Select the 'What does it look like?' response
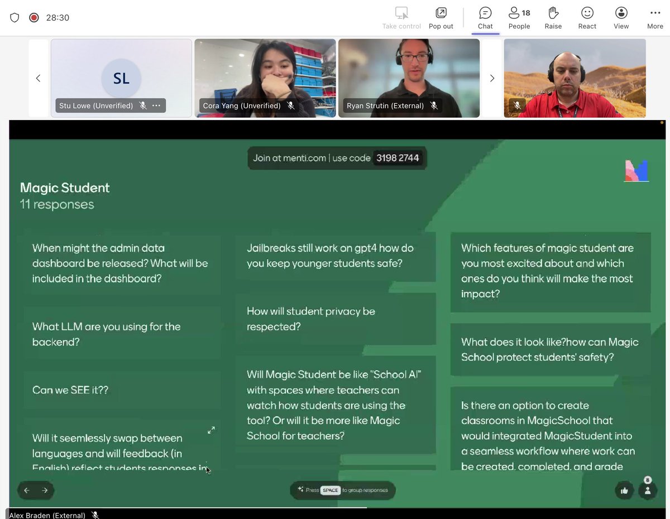The image size is (670, 519). click(551, 350)
